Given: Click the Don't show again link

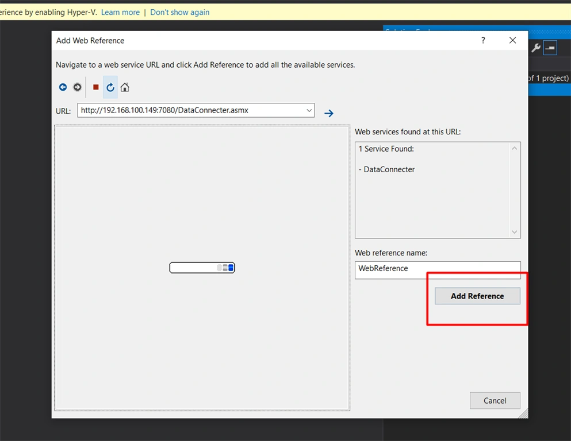Looking at the screenshot, I should (180, 13).
